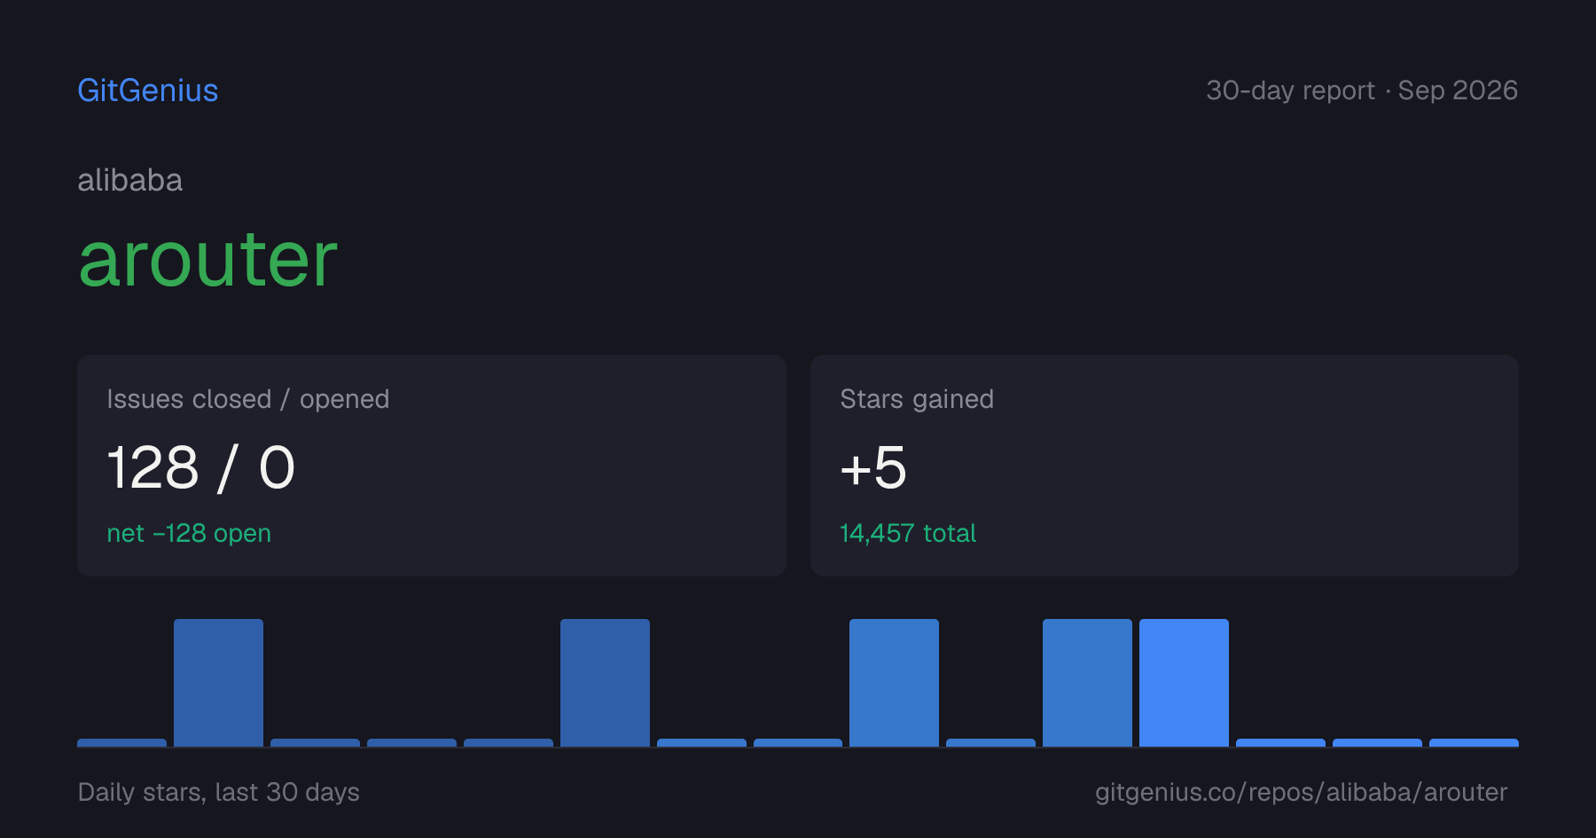Select the second tall bar in chart
This screenshot has height=838, width=1596.
tap(605, 683)
